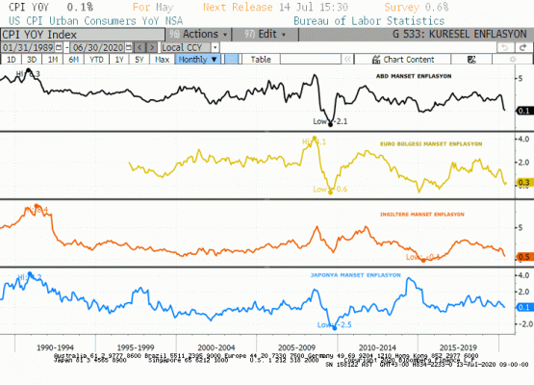Expand the Local CCY currency dropdown
The height and width of the screenshot is (385, 534).
point(215,47)
